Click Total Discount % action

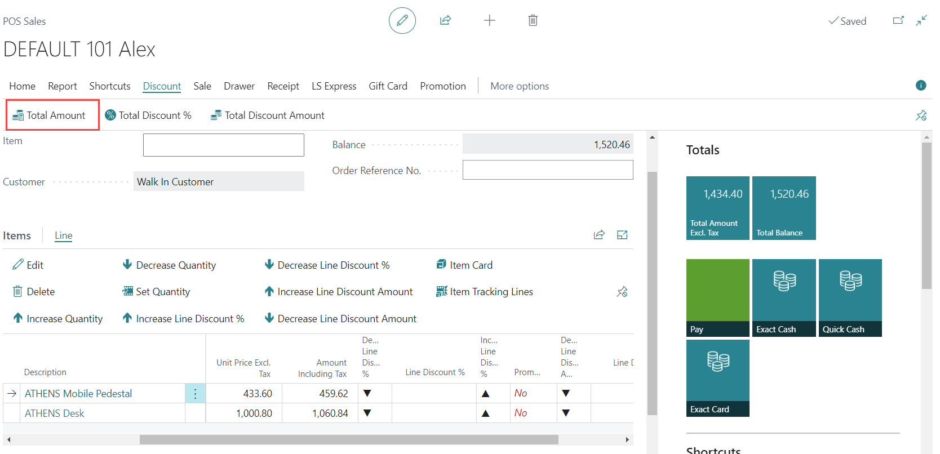click(149, 115)
